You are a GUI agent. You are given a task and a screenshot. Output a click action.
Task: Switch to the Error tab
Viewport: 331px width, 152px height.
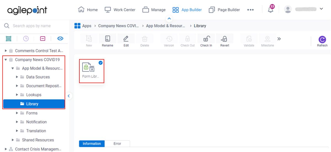(x=117, y=143)
